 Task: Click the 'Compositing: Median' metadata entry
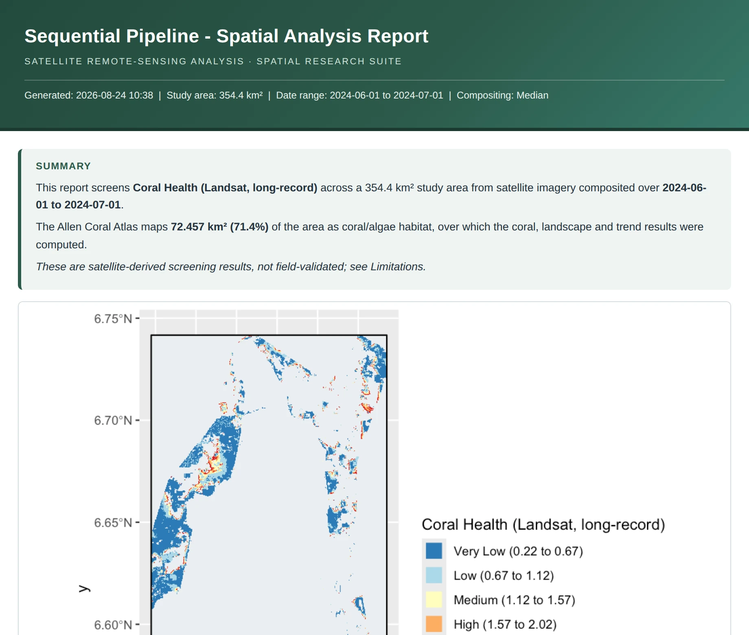point(502,95)
